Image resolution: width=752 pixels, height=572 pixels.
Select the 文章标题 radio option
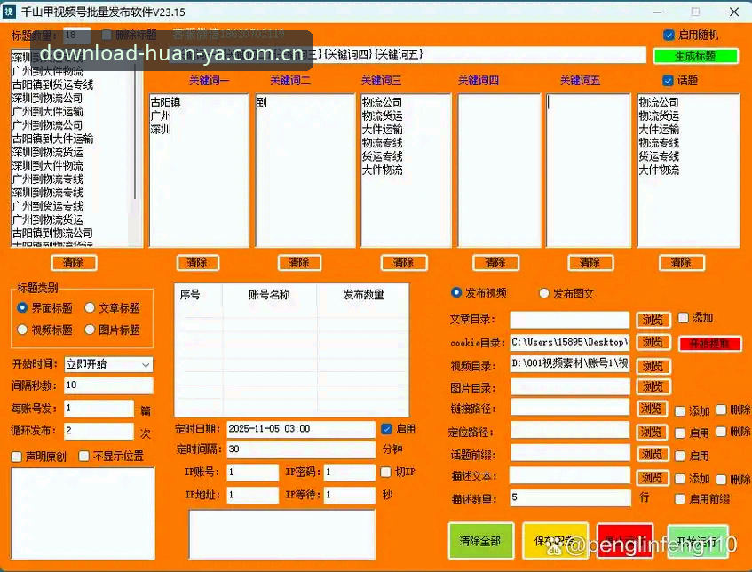click(x=90, y=307)
